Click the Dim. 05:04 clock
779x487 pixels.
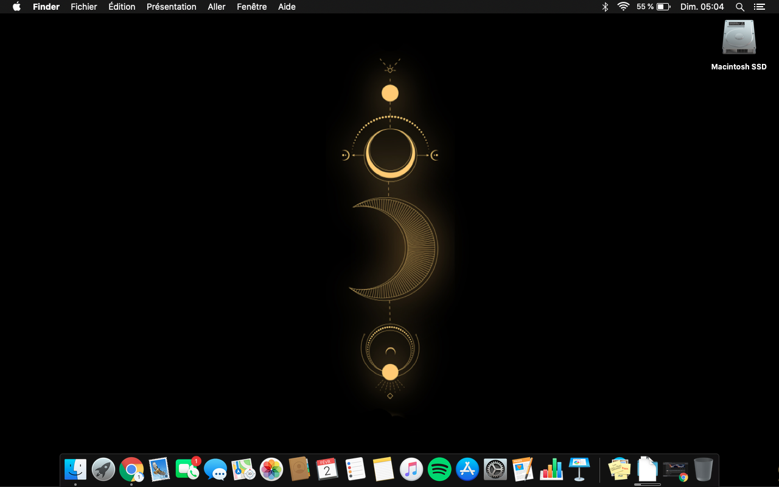coord(702,7)
